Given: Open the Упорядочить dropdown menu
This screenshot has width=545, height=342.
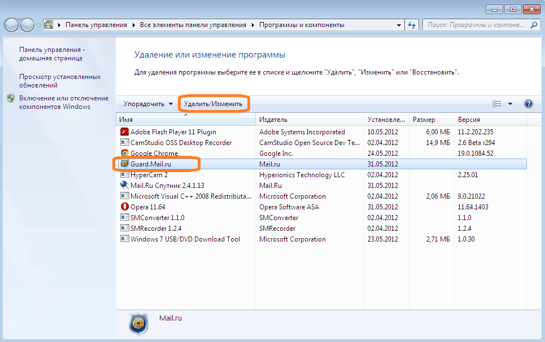Looking at the screenshot, I should tap(148, 104).
